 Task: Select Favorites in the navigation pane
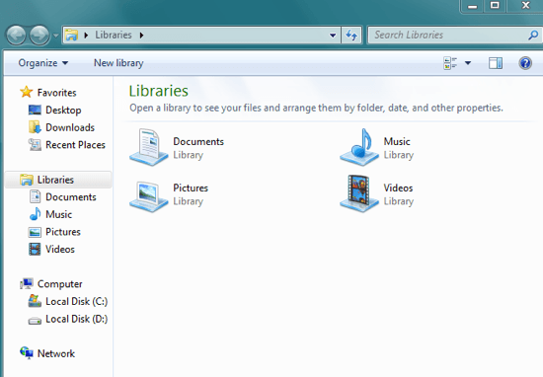57,93
